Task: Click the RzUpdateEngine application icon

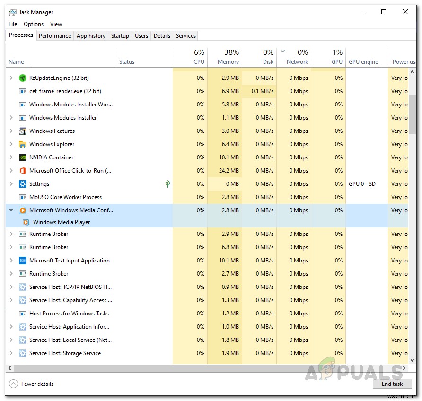Action: 22,78
